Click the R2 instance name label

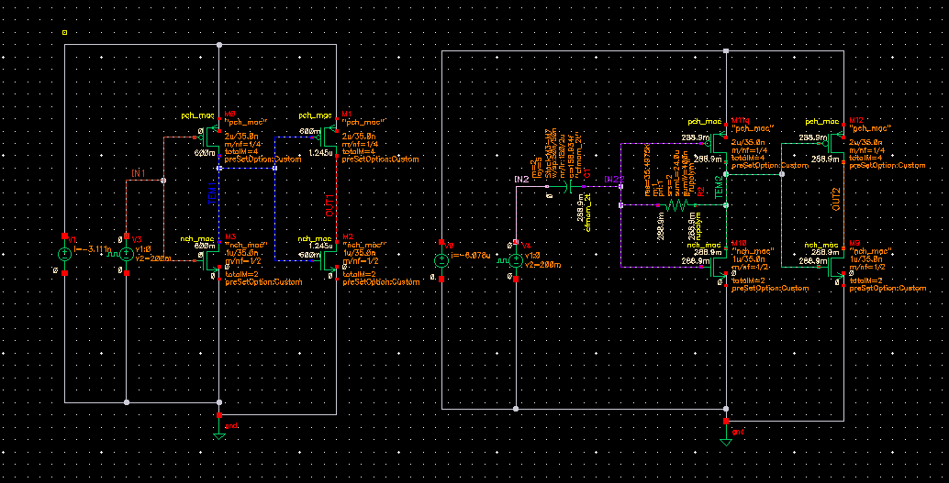point(701,191)
